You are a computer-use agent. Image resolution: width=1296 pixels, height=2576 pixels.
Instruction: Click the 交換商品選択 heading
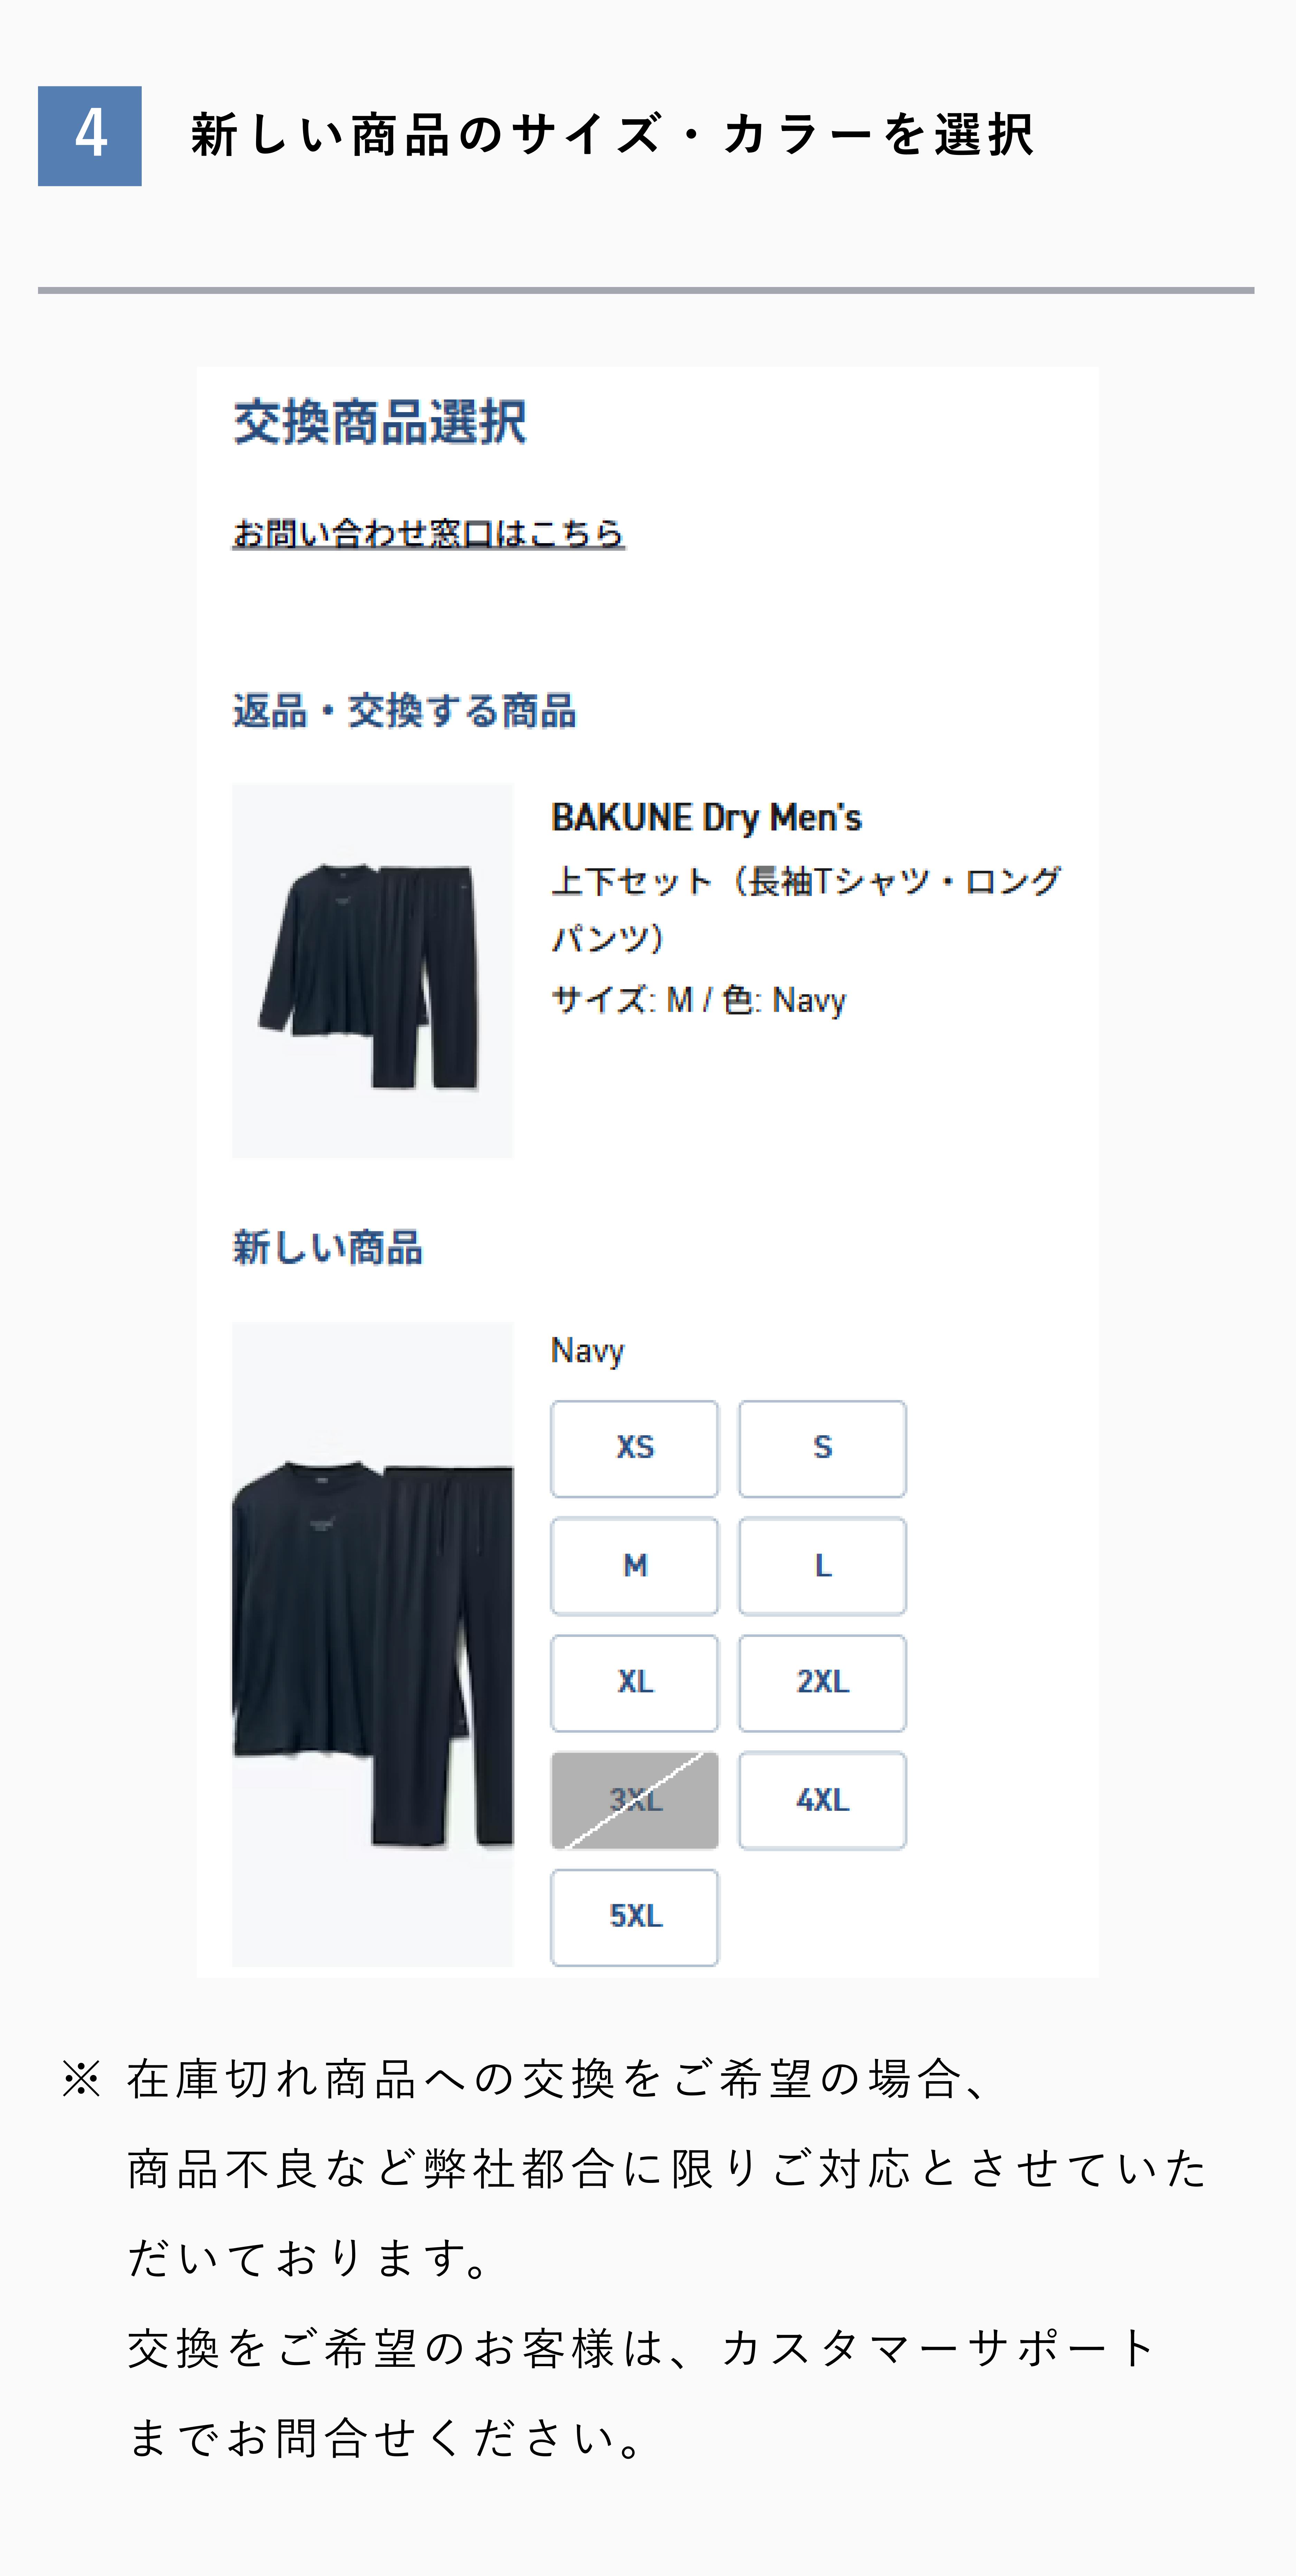(380, 421)
